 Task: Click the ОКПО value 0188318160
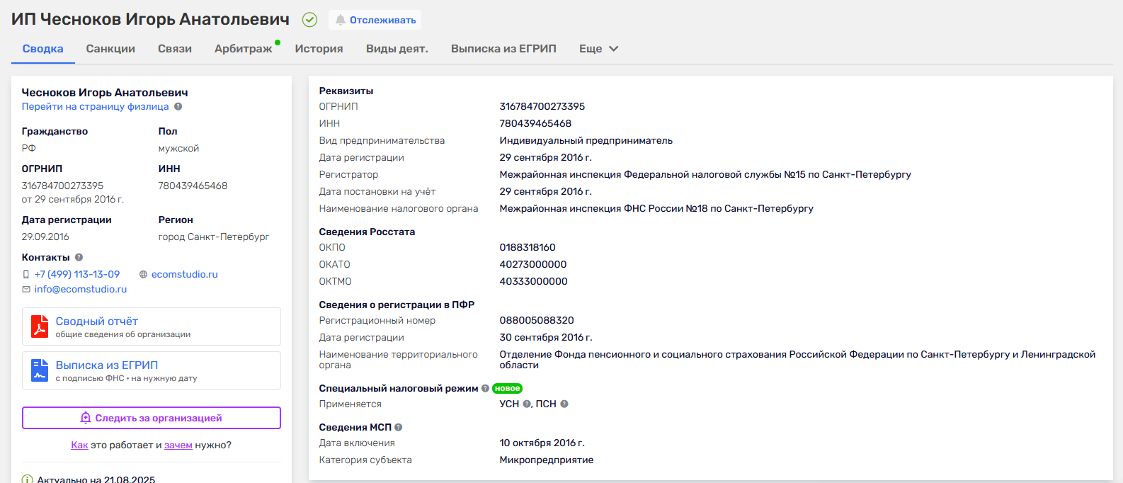[528, 248]
